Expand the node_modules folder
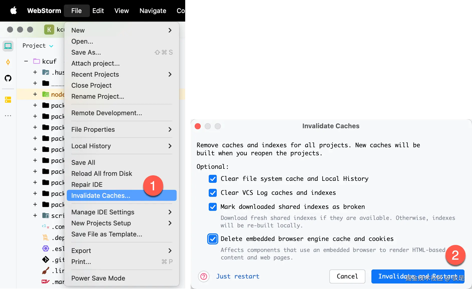Screen dimensions: 472x289 pos(35,94)
